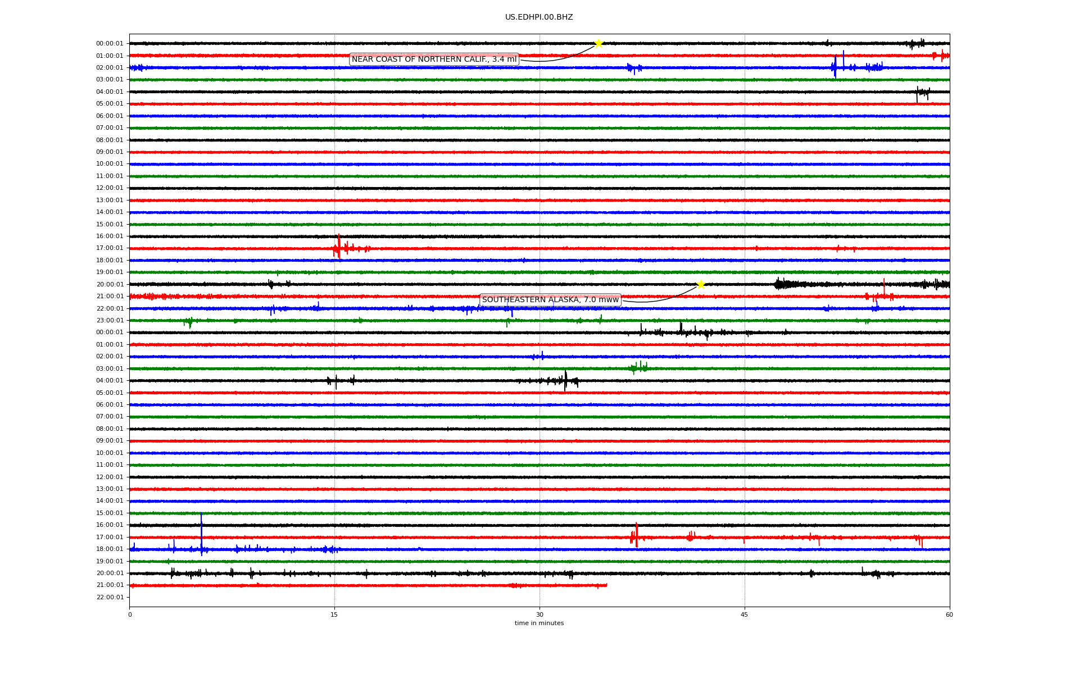
Task: Click the tall blue spike above the lower 18:00:01 trace
Action: [201, 531]
